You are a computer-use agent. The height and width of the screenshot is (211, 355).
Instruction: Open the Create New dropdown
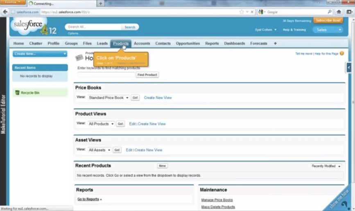[x=40, y=54]
